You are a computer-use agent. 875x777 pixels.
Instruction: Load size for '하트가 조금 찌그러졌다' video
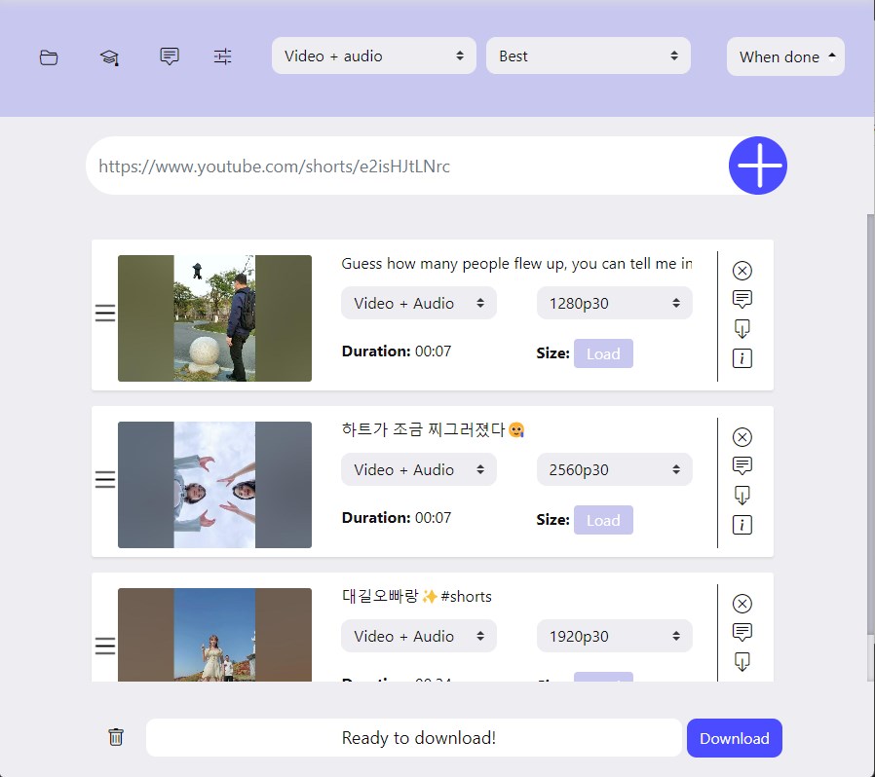(x=603, y=520)
